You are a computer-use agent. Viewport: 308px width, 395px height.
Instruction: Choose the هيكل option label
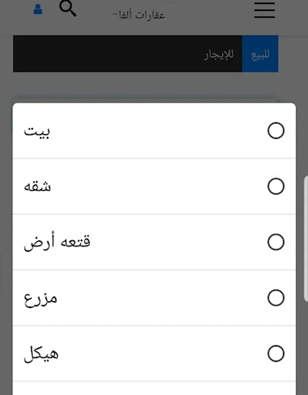(41, 354)
